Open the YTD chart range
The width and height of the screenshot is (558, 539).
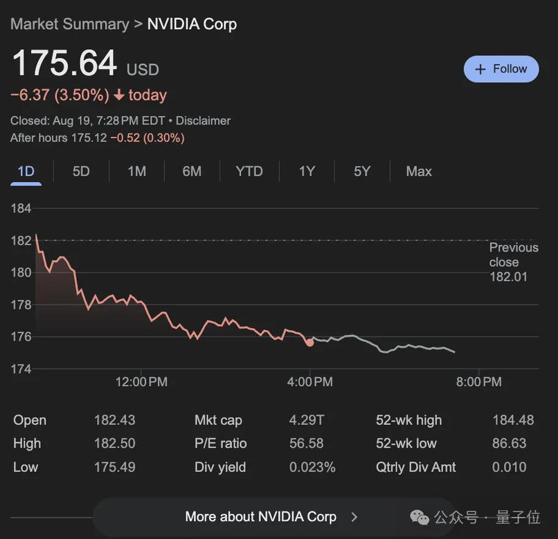coord(249,172)
